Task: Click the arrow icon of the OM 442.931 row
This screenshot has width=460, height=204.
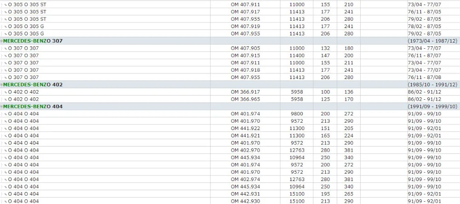Action: (6, 194)
